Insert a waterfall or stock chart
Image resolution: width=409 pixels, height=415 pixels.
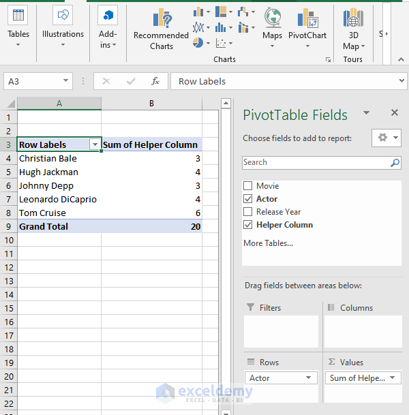(243, 12)
